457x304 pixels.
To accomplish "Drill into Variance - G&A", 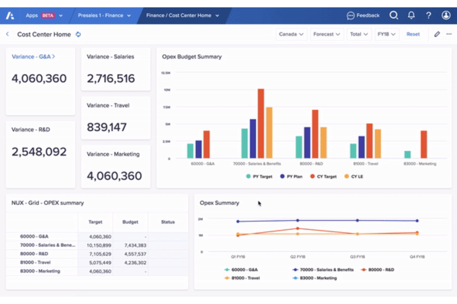I will point(33,57).
